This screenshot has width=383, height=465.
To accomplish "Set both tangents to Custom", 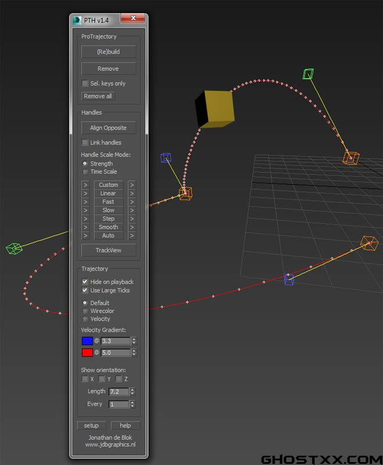I will pyautogui.click(x=109, y=185).
